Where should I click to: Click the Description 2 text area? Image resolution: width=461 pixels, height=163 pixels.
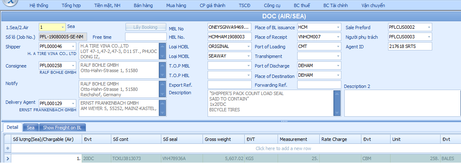click(403, 103)
